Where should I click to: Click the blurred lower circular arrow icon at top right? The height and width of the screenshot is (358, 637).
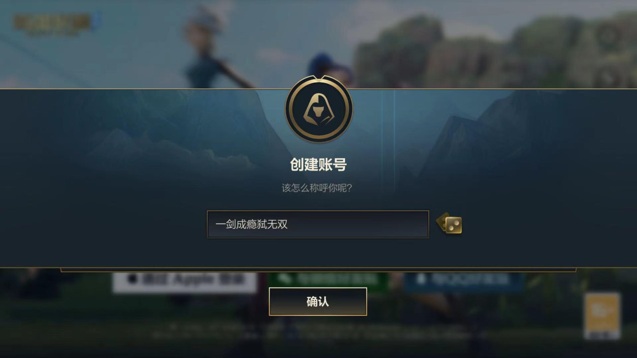point(608,79)
